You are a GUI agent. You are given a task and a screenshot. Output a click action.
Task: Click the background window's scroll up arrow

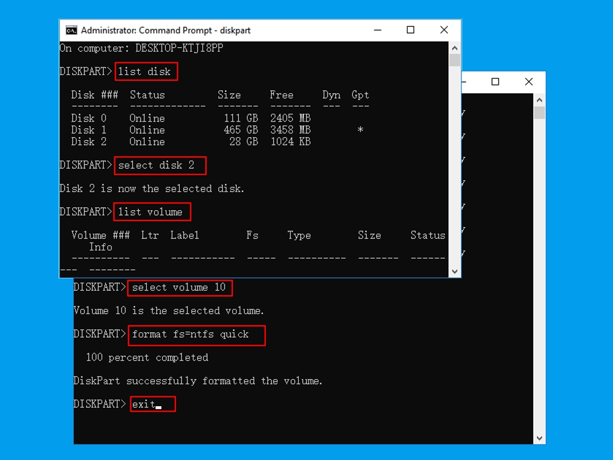[539, 100]
